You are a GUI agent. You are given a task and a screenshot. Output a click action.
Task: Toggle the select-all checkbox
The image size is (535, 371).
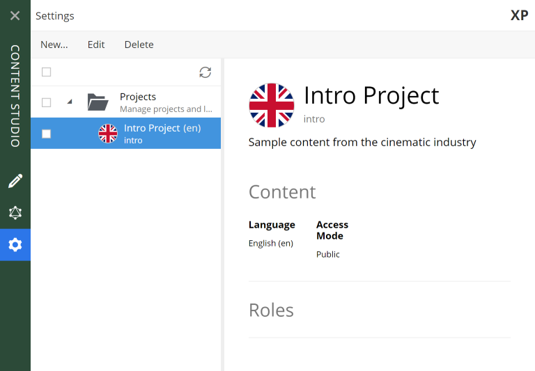47,72
